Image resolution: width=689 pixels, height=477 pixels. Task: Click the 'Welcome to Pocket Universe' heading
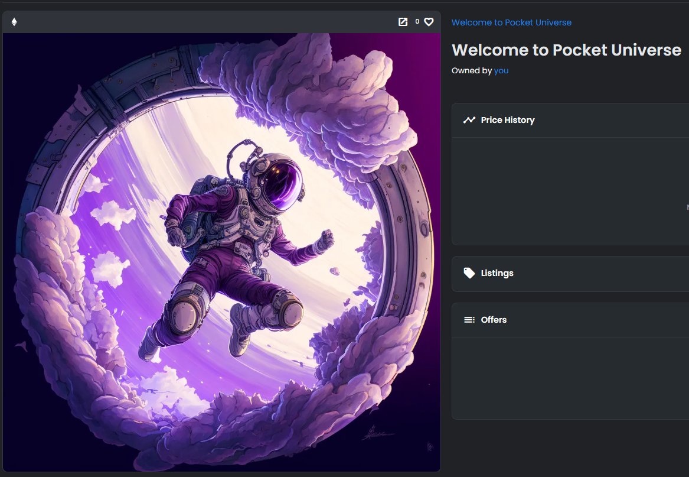(566, 50)
